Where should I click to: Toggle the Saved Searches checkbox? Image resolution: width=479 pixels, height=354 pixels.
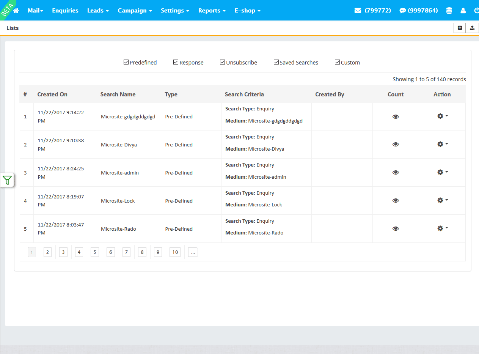[276, 62]
